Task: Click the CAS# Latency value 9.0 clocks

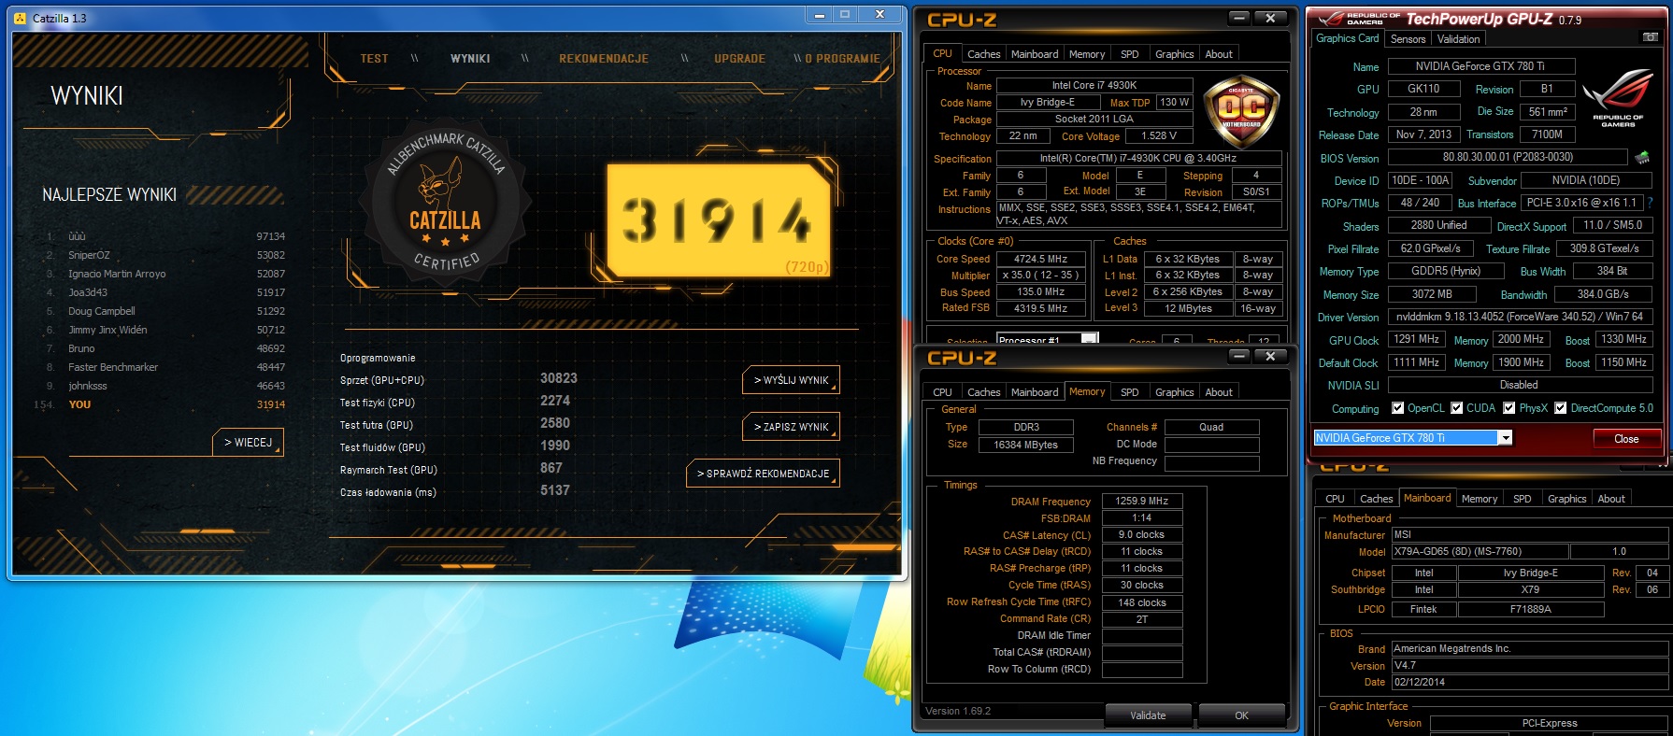Action: coord(1141,534)
